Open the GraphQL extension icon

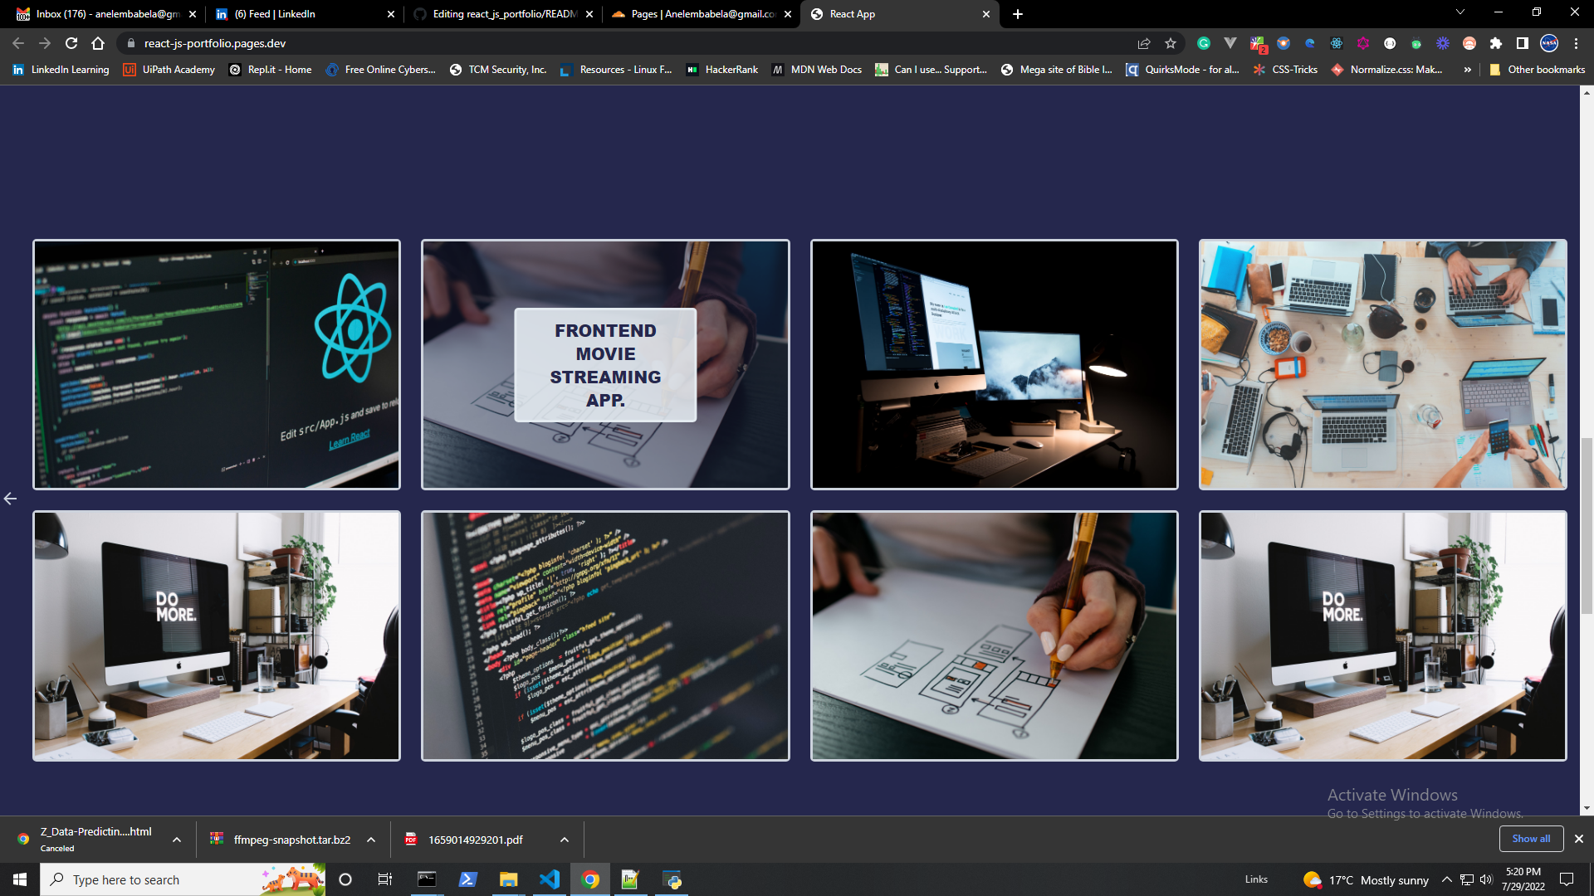[1363, 43]
